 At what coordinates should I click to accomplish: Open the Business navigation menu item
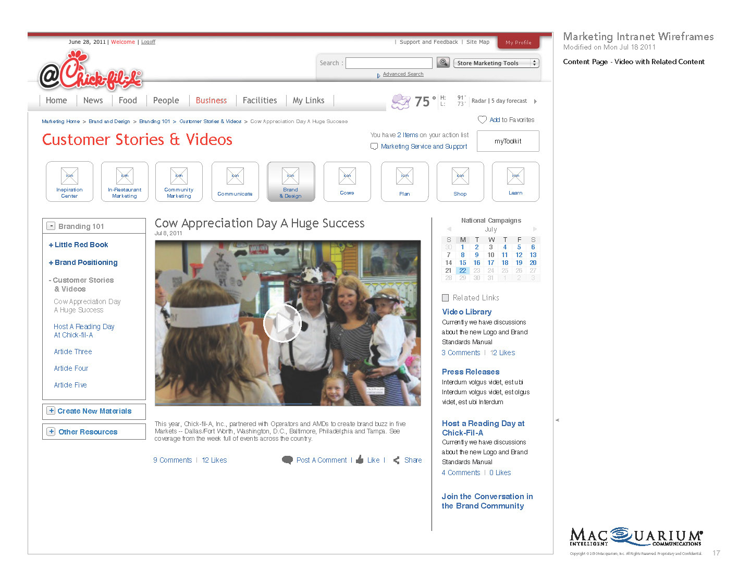(x=211, y=101)
